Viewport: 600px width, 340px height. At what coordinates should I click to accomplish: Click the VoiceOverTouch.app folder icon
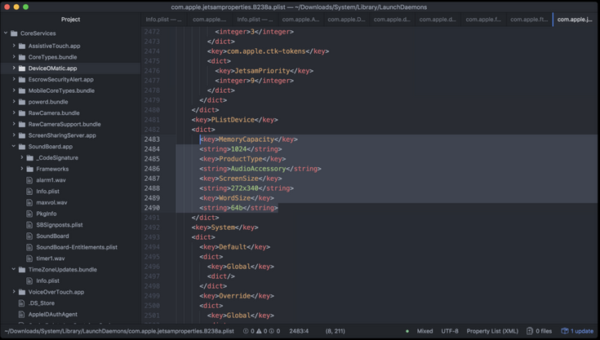coord(22,292)
